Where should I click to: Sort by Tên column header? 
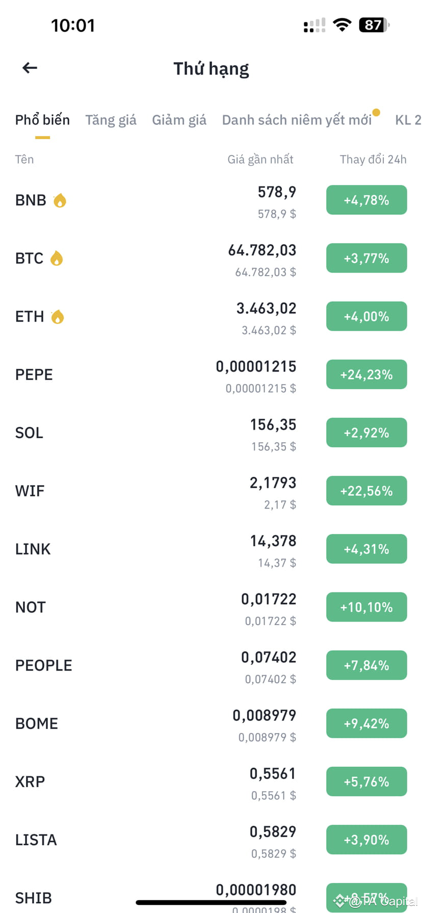24,159
